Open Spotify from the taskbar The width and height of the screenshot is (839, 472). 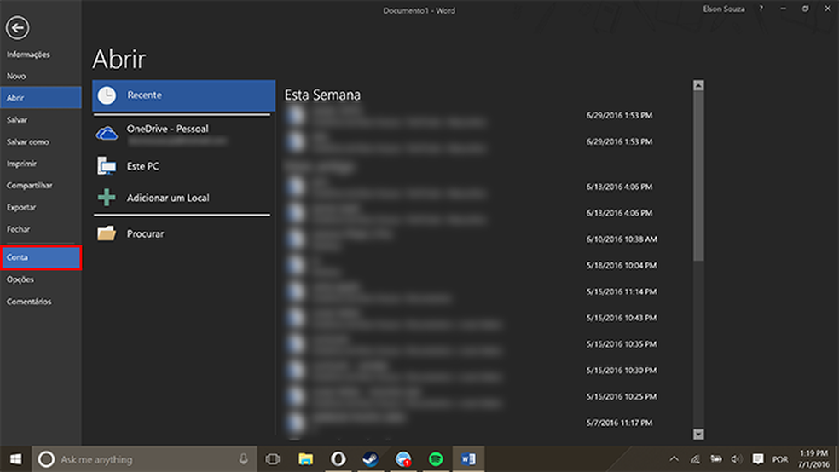[436, 459]
